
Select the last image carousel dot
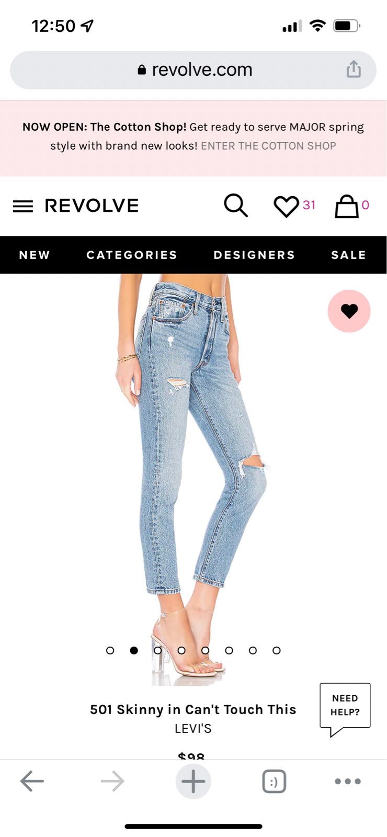(x=277, y=650)
